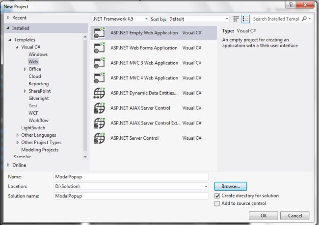The image size is (319, 225).
Task: Switch to medium icons list view
Action: click(x=245, y=19)
